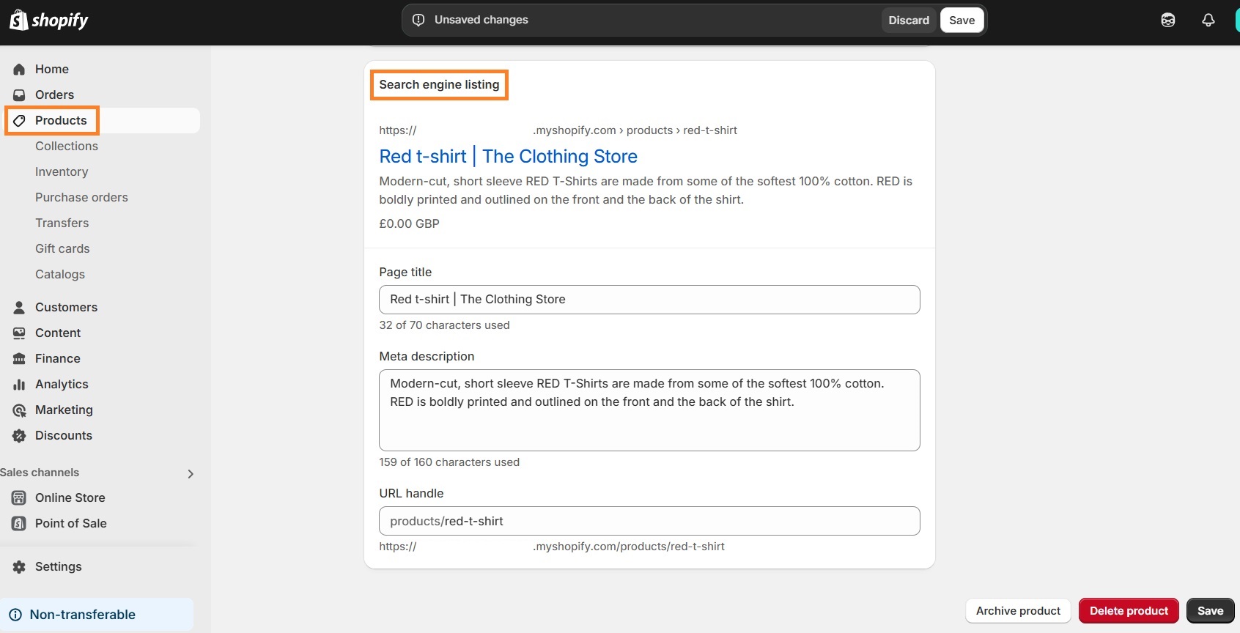Open Gift cards page
Screen dimensions: 1240x633
pyautogui.click(x=62, y=248)
